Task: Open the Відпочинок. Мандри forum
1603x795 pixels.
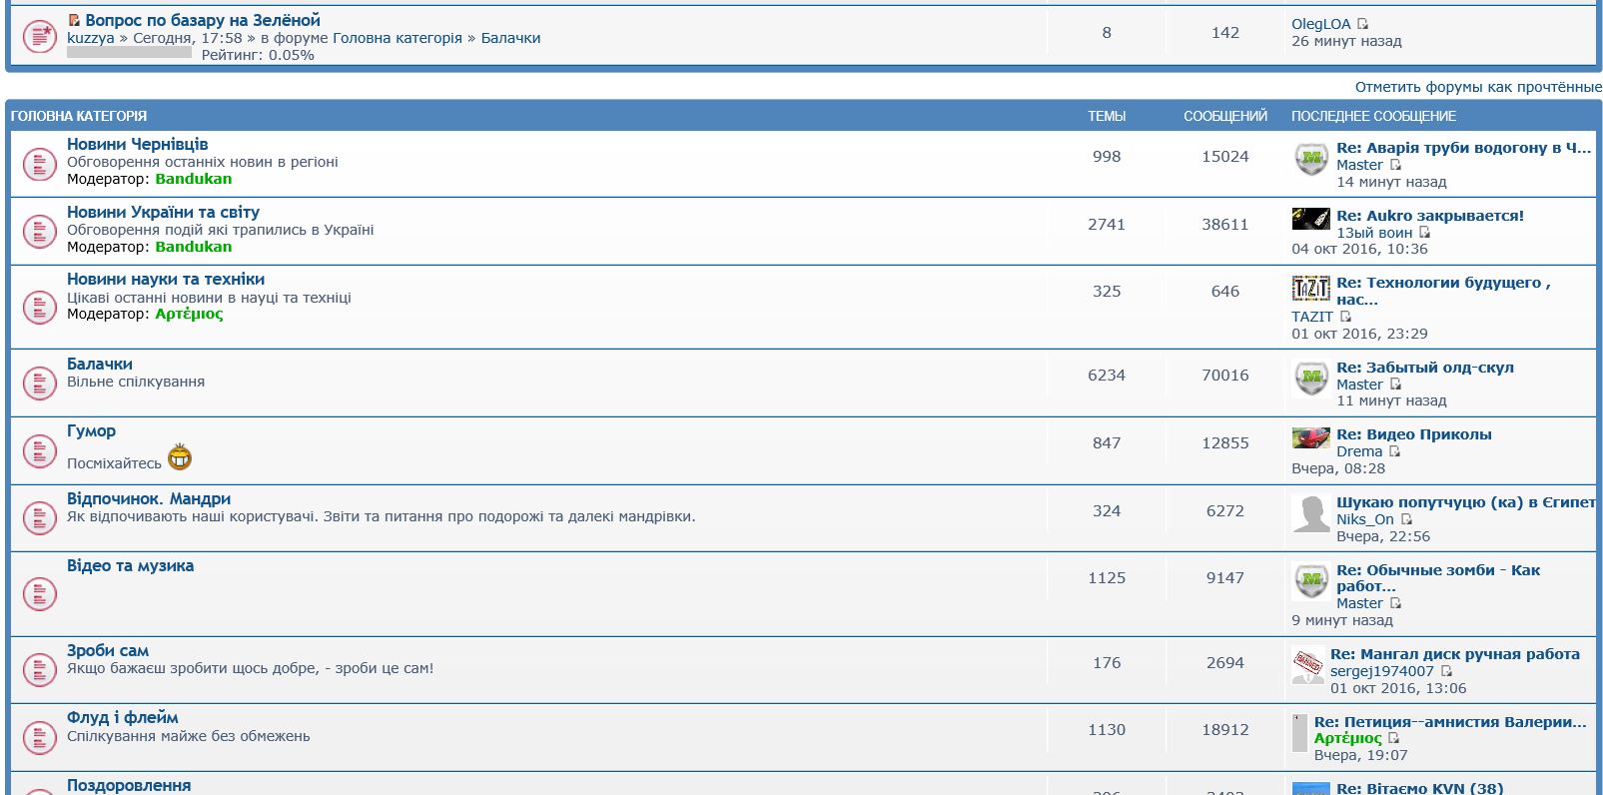Action: point(149,498)
